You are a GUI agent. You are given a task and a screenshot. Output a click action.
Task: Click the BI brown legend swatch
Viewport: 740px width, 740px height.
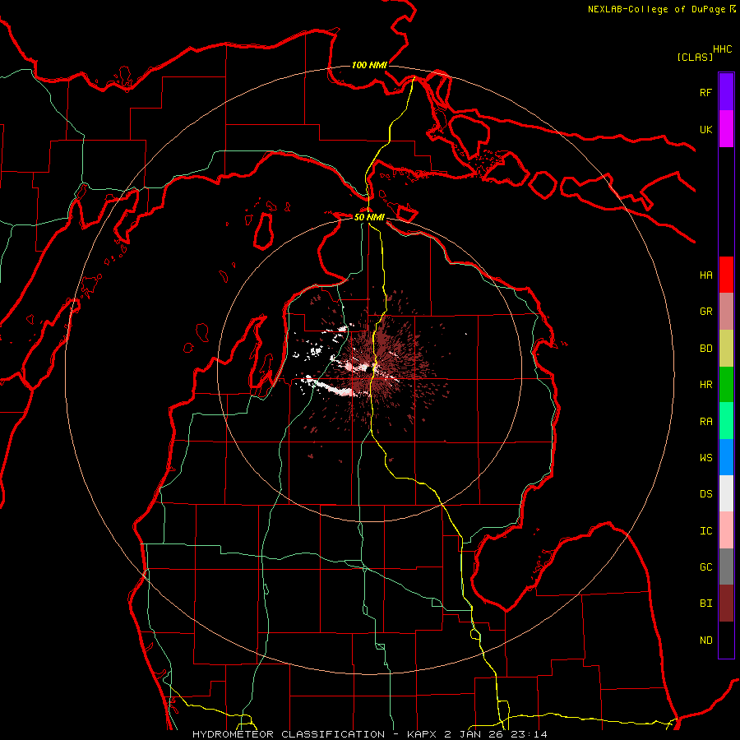726,604
